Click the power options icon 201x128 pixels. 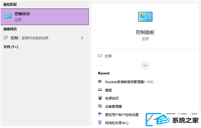[x=100, y=98]
